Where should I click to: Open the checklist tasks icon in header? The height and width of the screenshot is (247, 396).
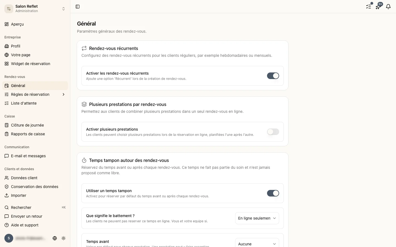[x=369, y=7]
